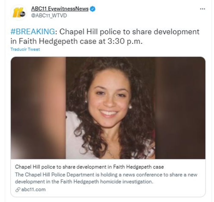Click 'homicide investigation' text in card description
Viewport: 214px width, 202px height.
tap(127, 182)
